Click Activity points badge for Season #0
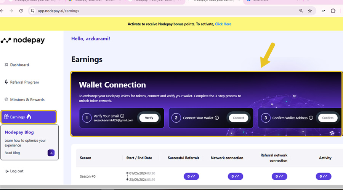This screenshot has width=343, height=190. [324, 176]
